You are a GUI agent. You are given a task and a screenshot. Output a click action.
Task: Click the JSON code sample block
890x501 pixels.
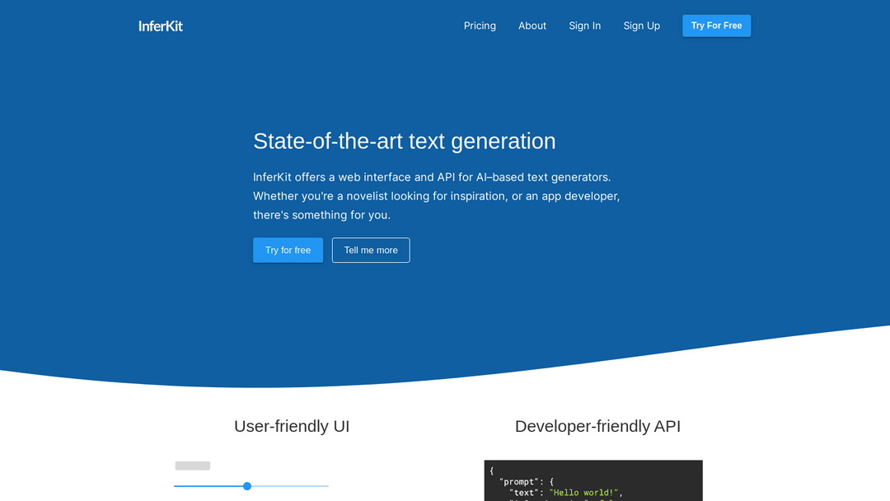[593, 480]
